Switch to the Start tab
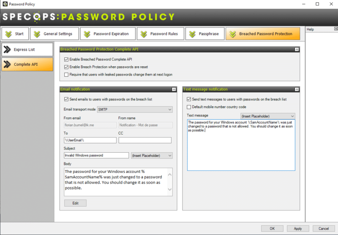This screenshot has height=235, width=338. [x=15, y=34]
